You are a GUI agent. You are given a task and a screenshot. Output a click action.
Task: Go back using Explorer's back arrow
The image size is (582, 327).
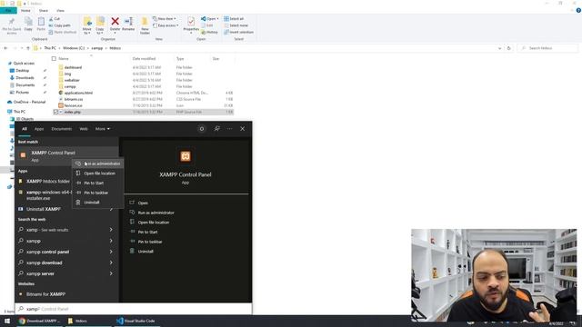pos(5,48)
